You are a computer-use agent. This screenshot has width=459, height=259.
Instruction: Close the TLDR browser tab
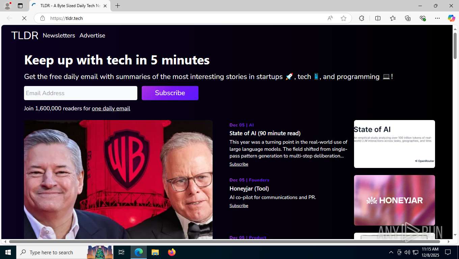coord(105,6)
